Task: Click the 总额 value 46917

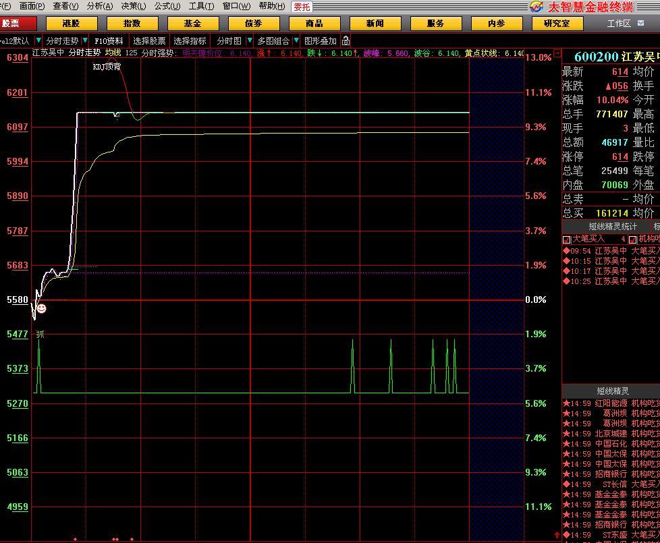Action: click(615, 142)
